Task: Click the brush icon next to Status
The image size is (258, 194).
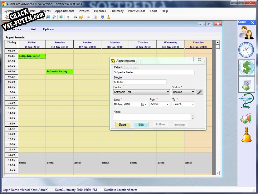Action: tap(199, 92)
